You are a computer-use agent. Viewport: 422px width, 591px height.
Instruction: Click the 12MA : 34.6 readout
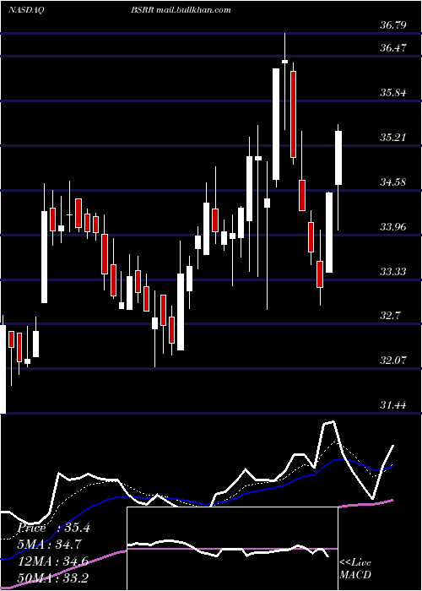click(x=53, y=561)
